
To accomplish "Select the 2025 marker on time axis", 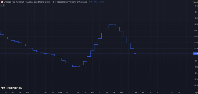I will 60,92.
